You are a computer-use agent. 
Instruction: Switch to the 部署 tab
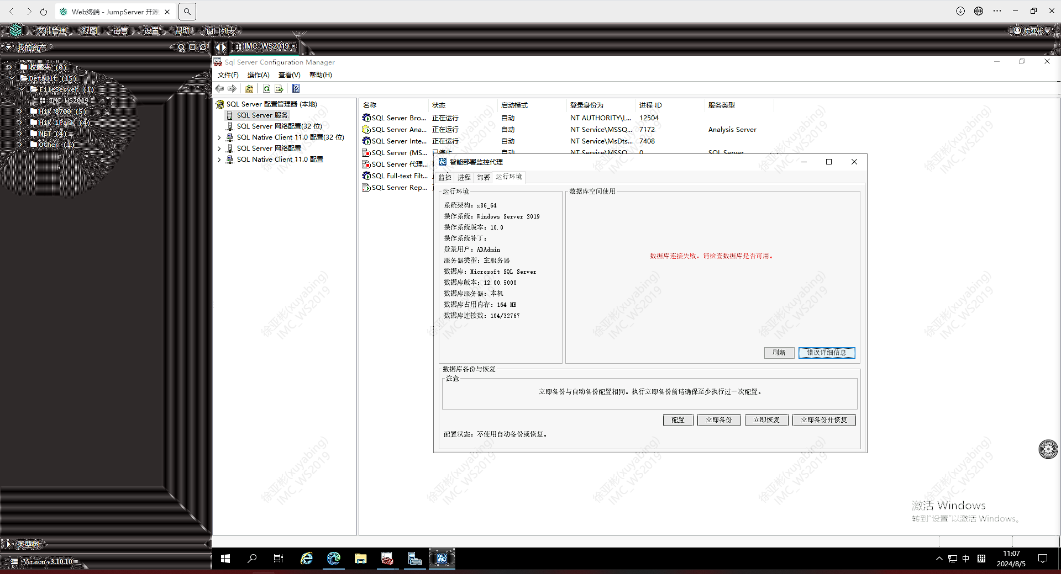pos(484,177)
